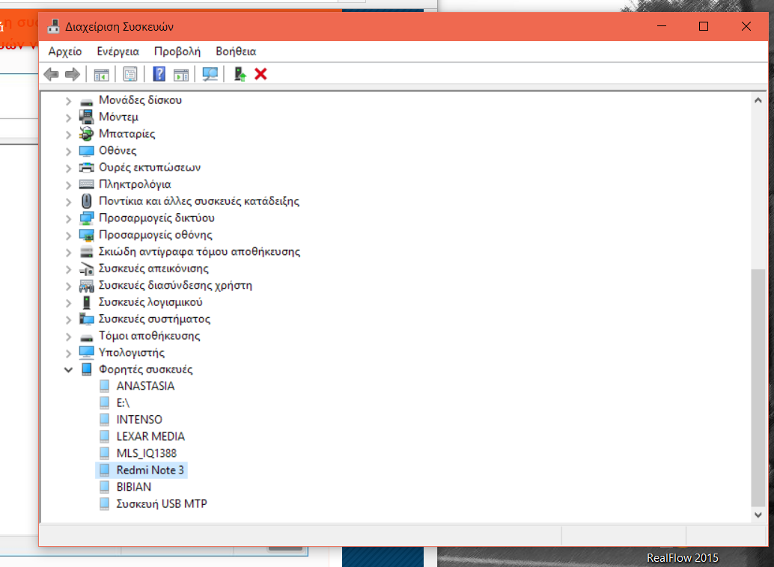Screen dimensions: 774x567
Task: Select the Συσκευή USB MTP entry
Action: pyautogui.click(x=162, y=503)
